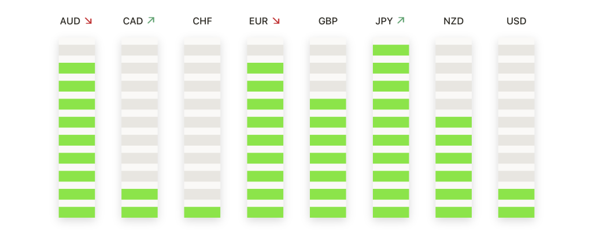Click the green up arrow next to JPY
Screen dimensions: 592x239
[x=401, y=20]
